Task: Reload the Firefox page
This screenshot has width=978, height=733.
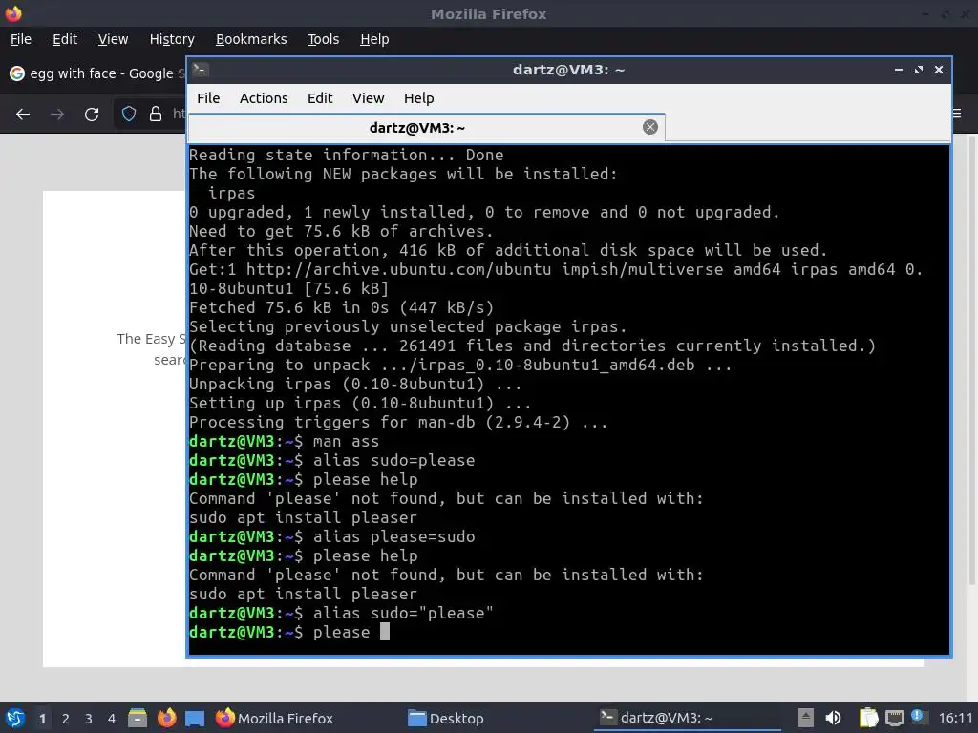Action: [x=92, y=115]
